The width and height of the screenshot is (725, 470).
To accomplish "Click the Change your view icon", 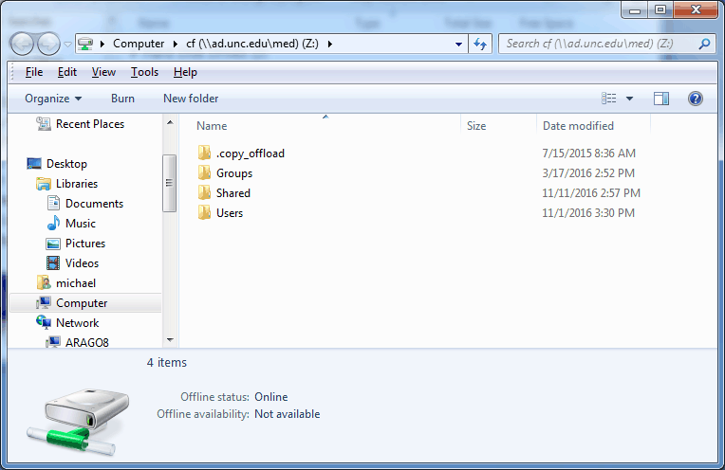I will click(x=609, y=99).
